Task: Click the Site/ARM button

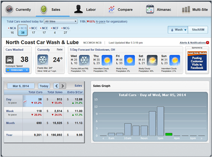Action: pos(198,30)
